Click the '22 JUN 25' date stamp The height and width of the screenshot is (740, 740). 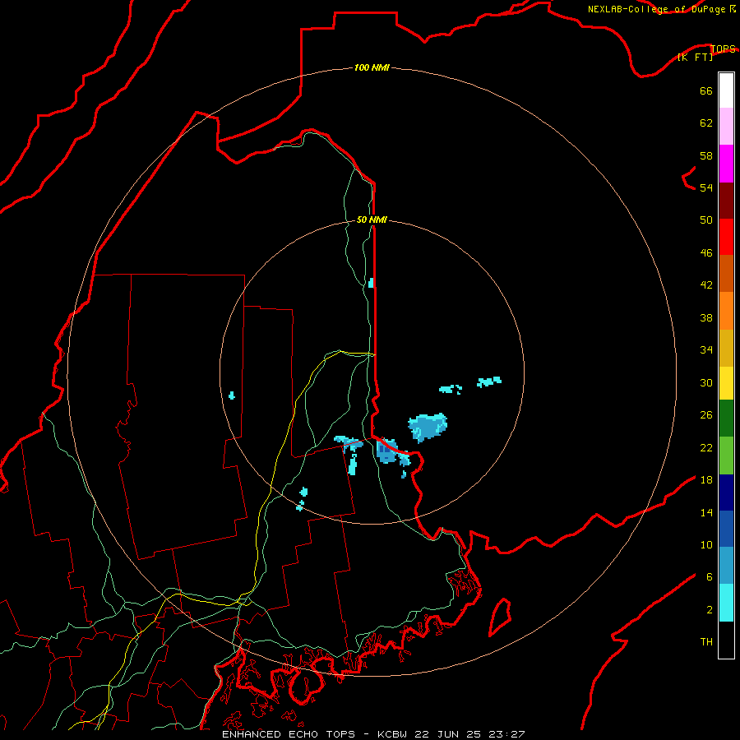(x=447, y=734)
